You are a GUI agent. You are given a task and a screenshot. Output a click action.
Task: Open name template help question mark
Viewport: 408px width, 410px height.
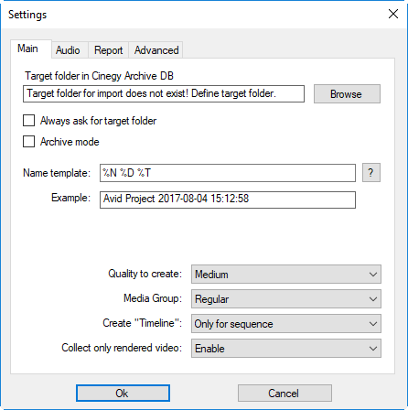coord(370,173)
